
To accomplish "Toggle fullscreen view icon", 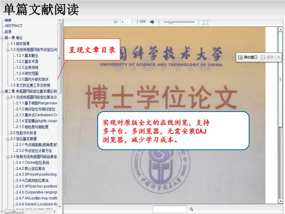I will (x=205, y=22).
